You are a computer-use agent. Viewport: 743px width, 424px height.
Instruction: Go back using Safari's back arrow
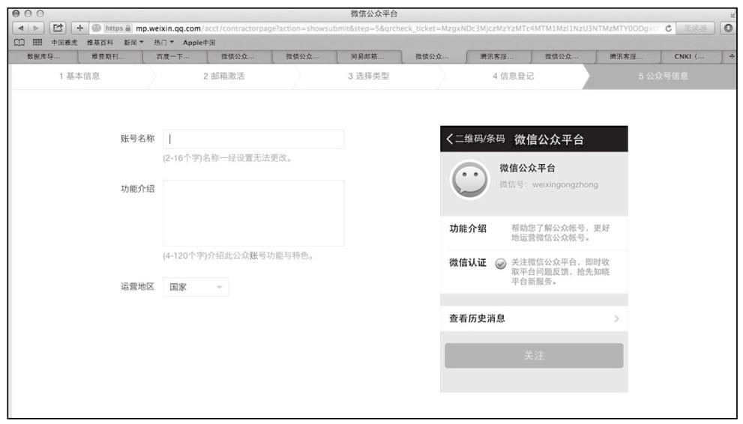[20, 28]
